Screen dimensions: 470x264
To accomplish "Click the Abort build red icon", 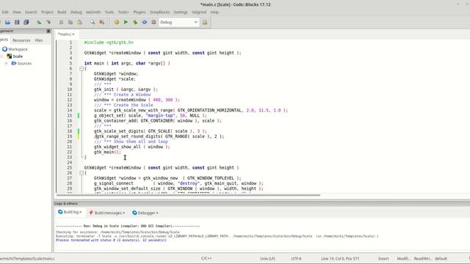I will coord(153,22).
